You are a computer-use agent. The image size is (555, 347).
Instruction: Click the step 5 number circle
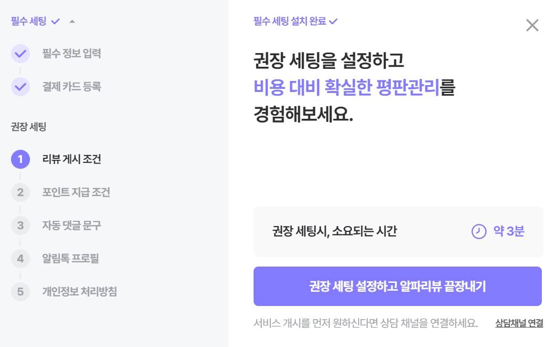point(20,291)
